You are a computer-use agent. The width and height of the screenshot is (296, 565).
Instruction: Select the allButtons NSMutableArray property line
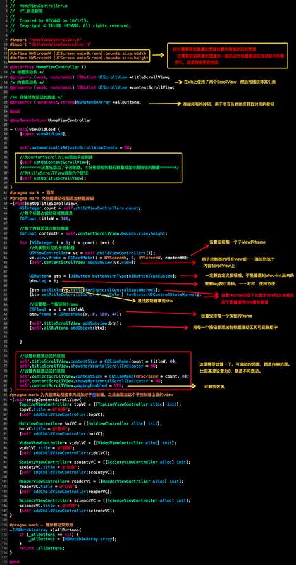coord(76,102)
